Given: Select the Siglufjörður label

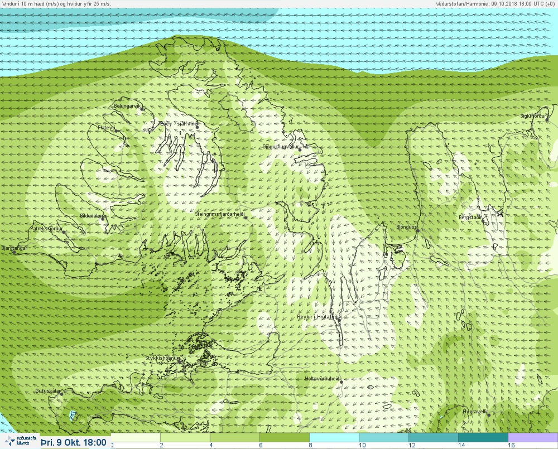Looking at the screenshot, I should tap(533, 116).
